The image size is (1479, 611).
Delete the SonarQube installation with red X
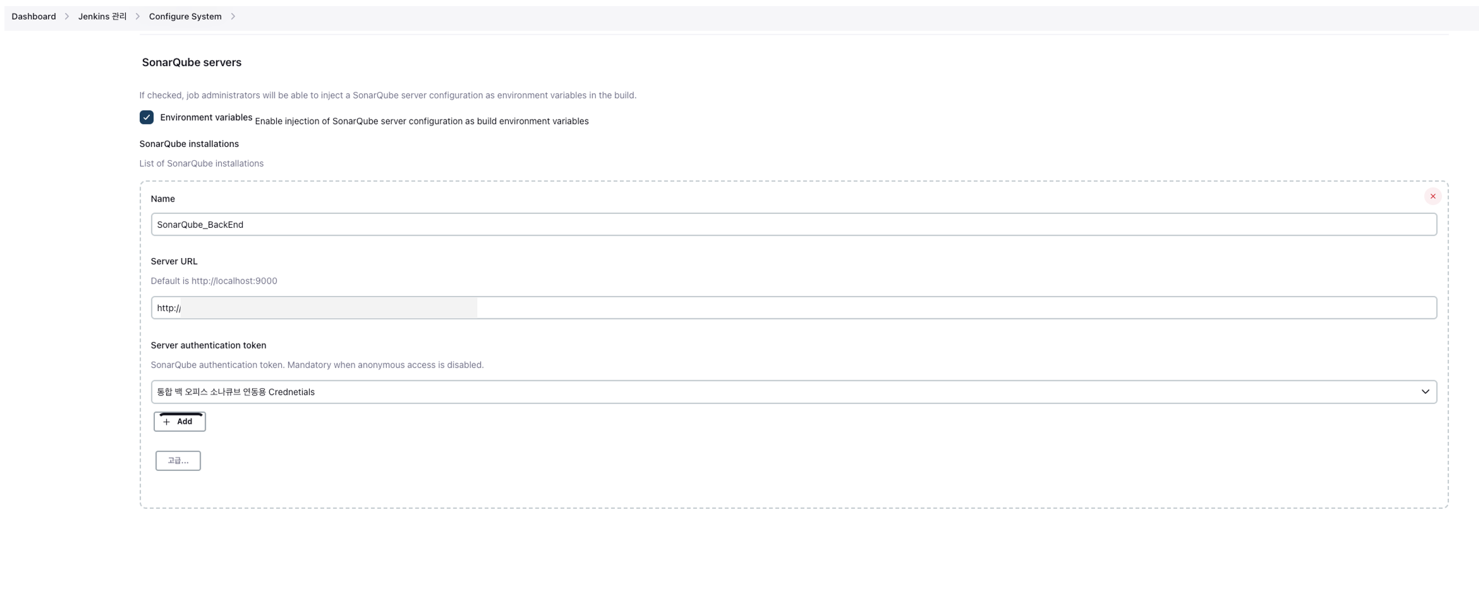point(1433,196)
